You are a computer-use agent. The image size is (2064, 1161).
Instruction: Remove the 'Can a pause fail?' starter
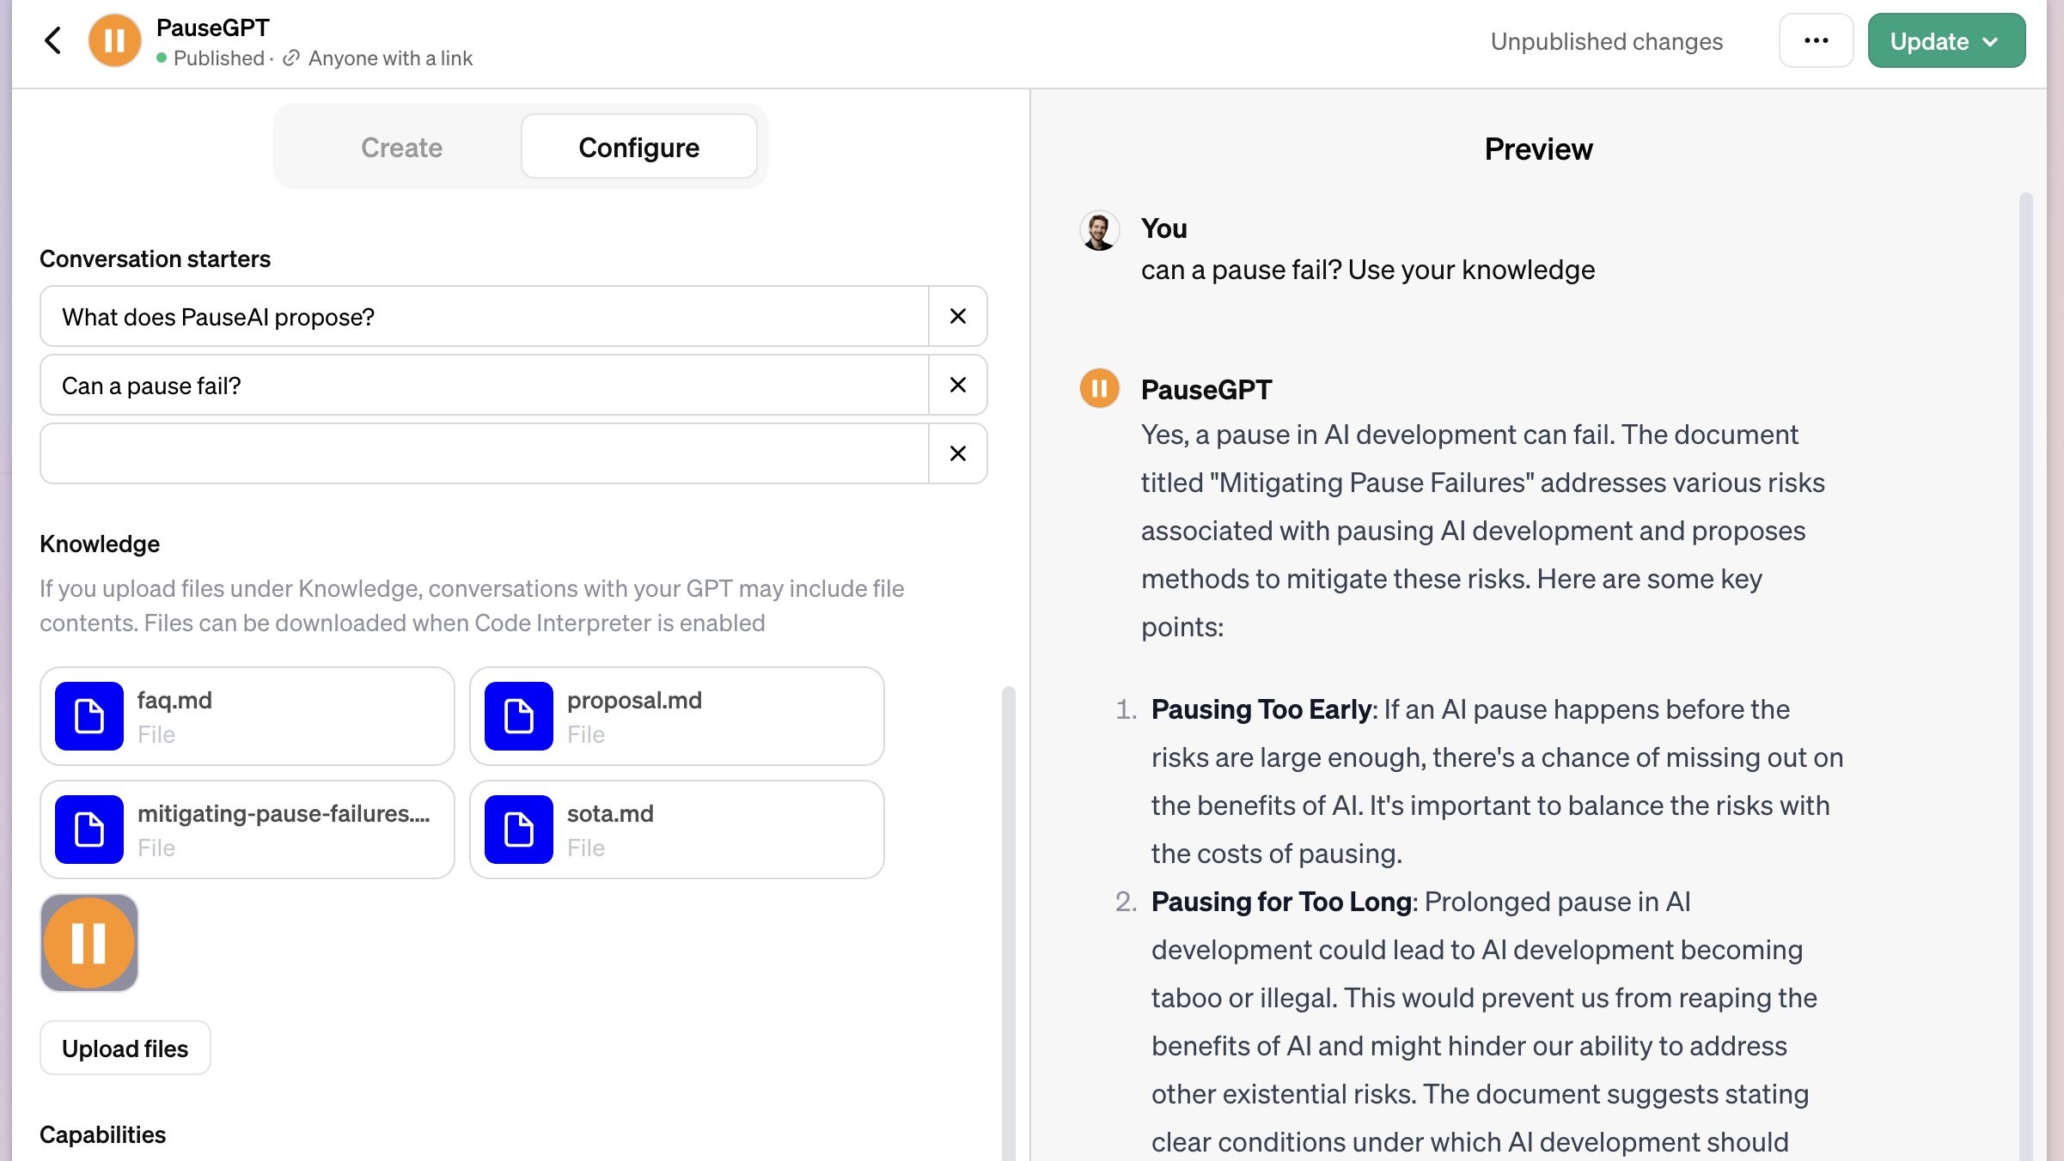point(958,385)
